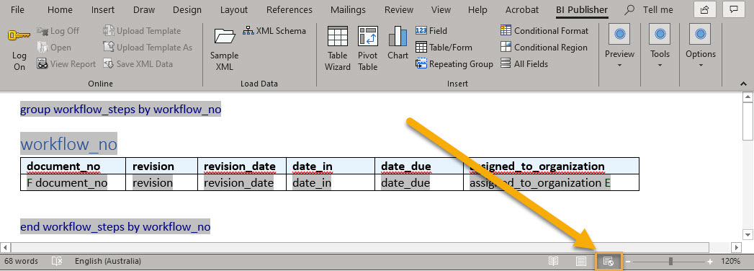The width and height of the screenshot is (754, 271).
Task: Click the XML Schema icon
Action: [x=248, y=31]
